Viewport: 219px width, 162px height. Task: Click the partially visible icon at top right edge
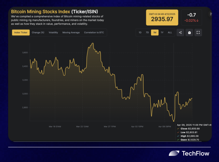(x=210, y=14)
